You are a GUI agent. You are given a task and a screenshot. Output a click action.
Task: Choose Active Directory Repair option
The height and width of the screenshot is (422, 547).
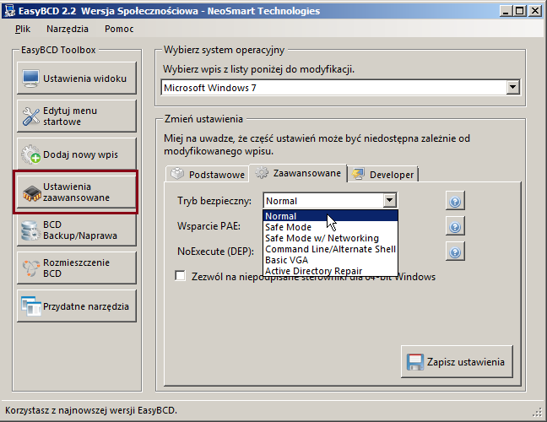pyautogui.click(x=330, y=271)
